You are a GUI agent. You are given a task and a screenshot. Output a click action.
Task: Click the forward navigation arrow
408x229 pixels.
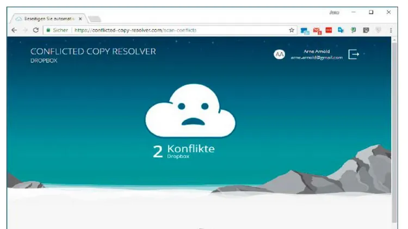[25, 30]
